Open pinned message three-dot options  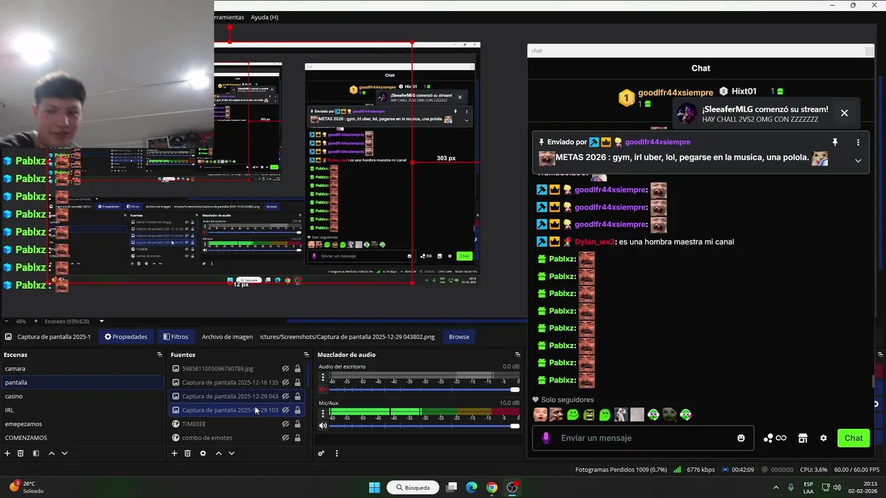click(x=858, y=142)
